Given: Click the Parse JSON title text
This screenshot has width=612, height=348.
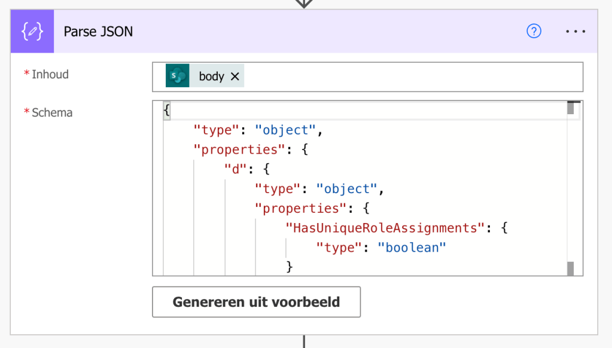Looking at the screenshot, I should pyautogui.click(x=98, y=31).
